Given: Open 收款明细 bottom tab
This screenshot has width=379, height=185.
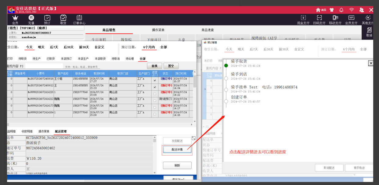Looking at the screenshot, I should 27,131.
